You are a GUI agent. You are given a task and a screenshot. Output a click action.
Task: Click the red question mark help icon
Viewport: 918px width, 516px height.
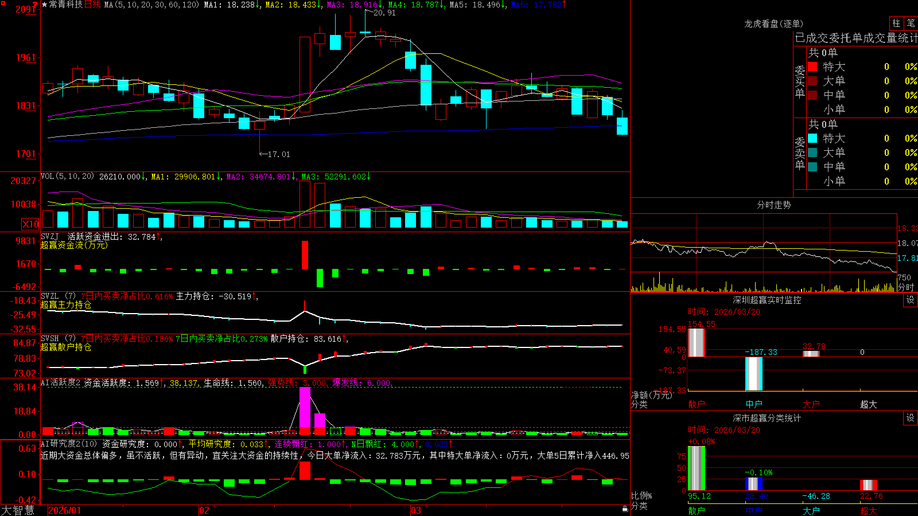point(35,5)
